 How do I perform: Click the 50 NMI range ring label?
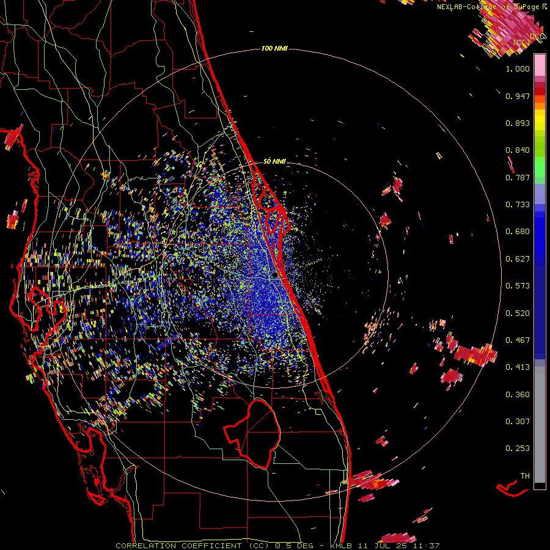274,161
